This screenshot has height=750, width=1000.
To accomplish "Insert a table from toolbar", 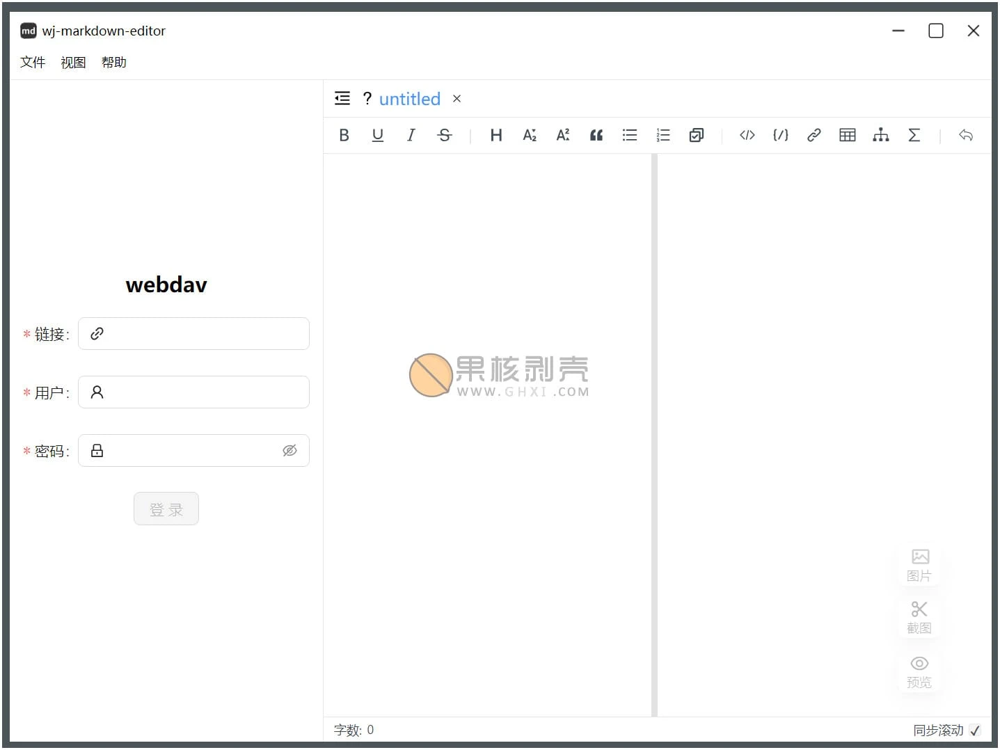I will click(x=847, y=136).
